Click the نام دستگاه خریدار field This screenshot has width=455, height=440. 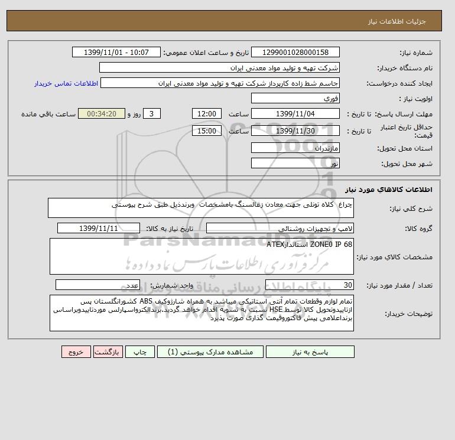pyautogui.click(x=219, y=67)
